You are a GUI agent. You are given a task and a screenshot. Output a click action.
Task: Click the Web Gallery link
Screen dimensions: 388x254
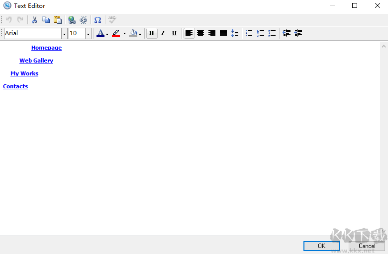coord(36,61)
